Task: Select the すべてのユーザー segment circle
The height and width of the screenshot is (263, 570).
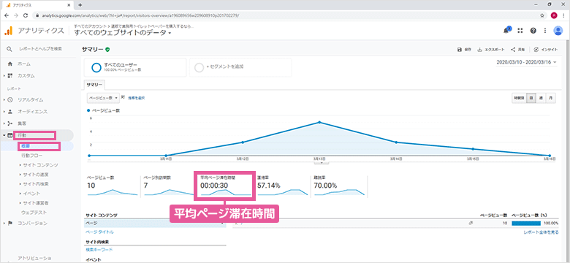Action: [x=96, y=67]
